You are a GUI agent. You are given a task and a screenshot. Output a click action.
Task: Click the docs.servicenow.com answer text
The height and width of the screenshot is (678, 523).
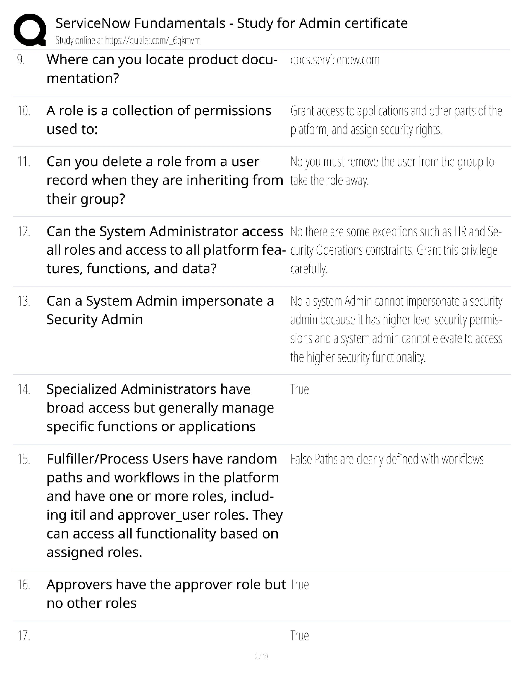tap(335, 60)
